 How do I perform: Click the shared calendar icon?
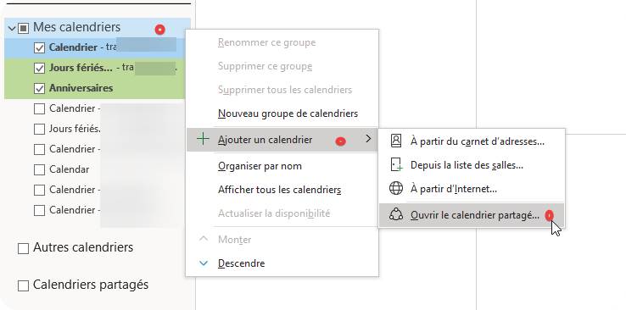tap(395, 215)
